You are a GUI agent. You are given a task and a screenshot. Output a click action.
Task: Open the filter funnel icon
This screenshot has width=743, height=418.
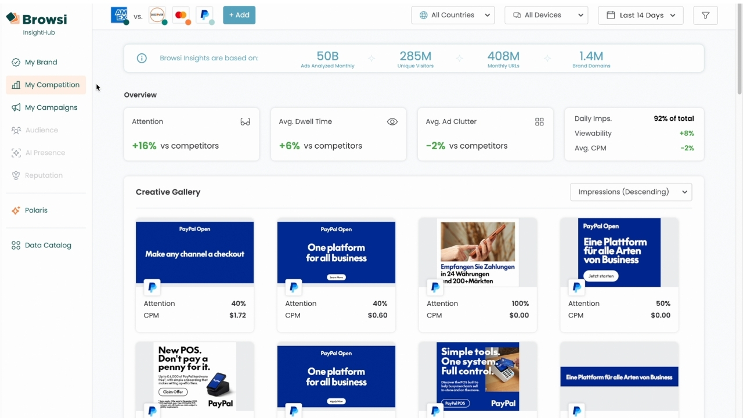click(705, 15)
